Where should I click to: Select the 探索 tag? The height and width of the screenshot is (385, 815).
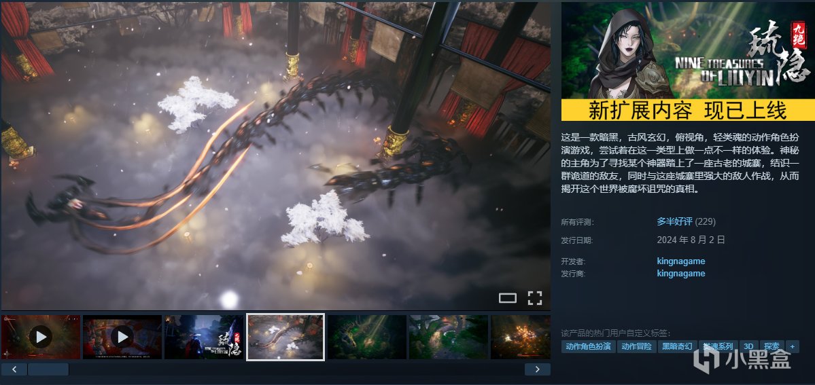(772, 346)
